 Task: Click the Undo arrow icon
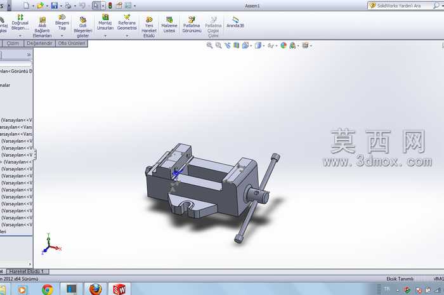click(x=82, y=5)
